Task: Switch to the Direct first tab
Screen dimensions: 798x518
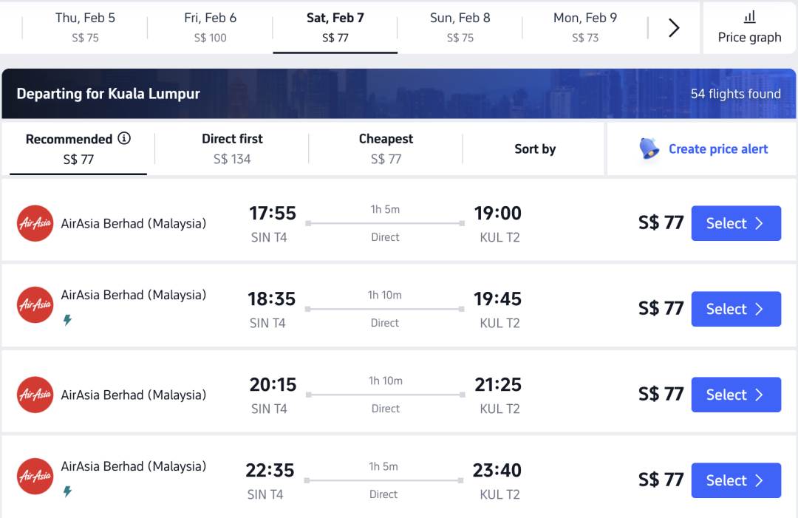Action: (232, 149)
